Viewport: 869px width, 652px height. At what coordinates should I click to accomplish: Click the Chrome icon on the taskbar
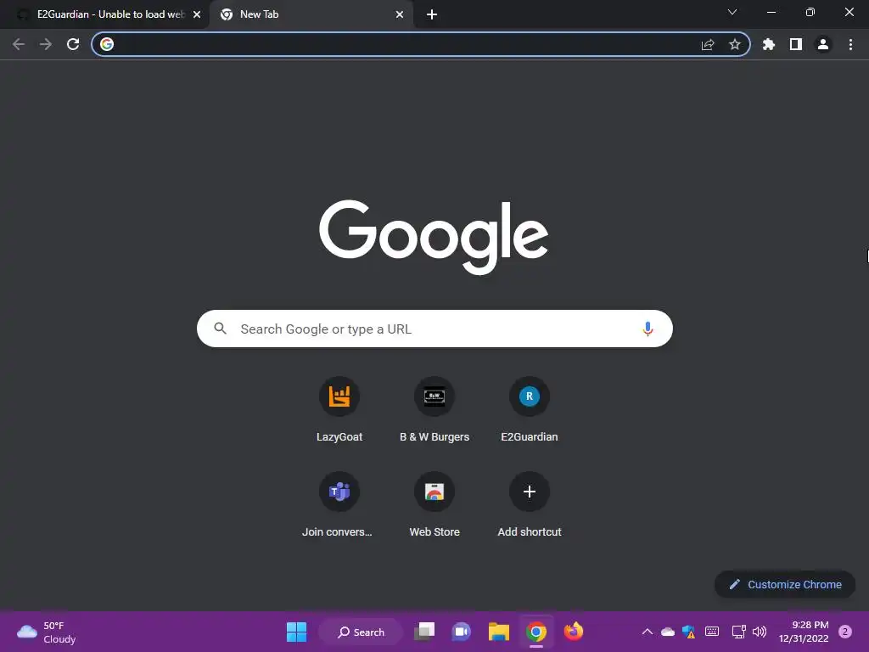pos(536,632)
